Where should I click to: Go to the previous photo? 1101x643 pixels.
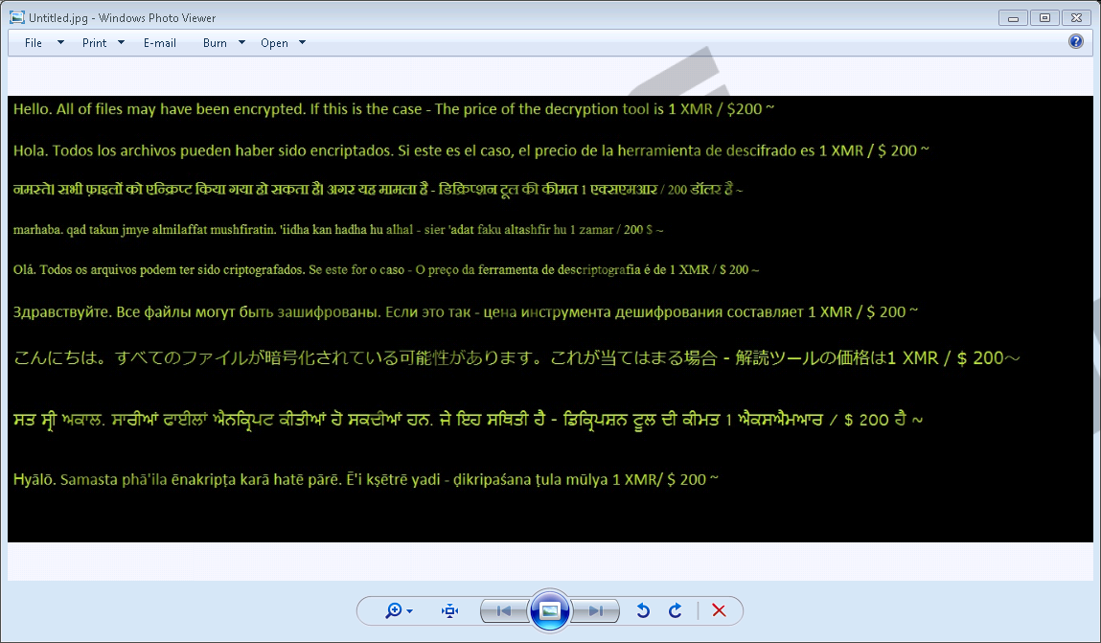point(503,610)
